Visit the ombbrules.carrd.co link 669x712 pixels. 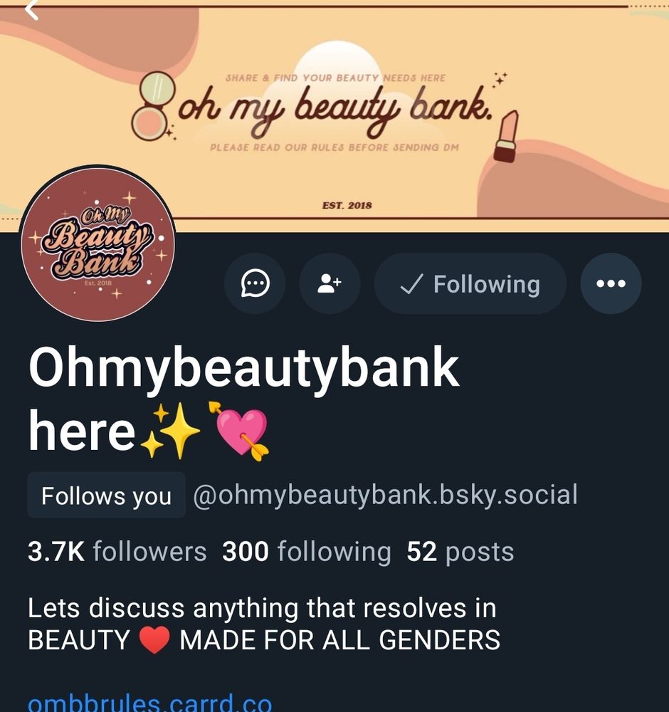click(149, 702)
